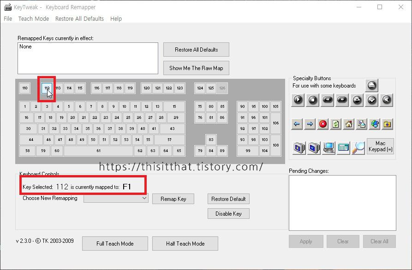Screen dimensions: 412x270
Task: Select the Previous Track specialty button
Action: click(328, 100)
